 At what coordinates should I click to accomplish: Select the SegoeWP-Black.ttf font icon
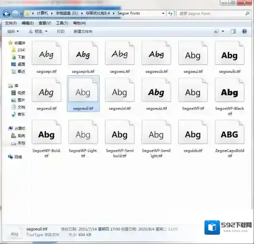coord(229,93)
